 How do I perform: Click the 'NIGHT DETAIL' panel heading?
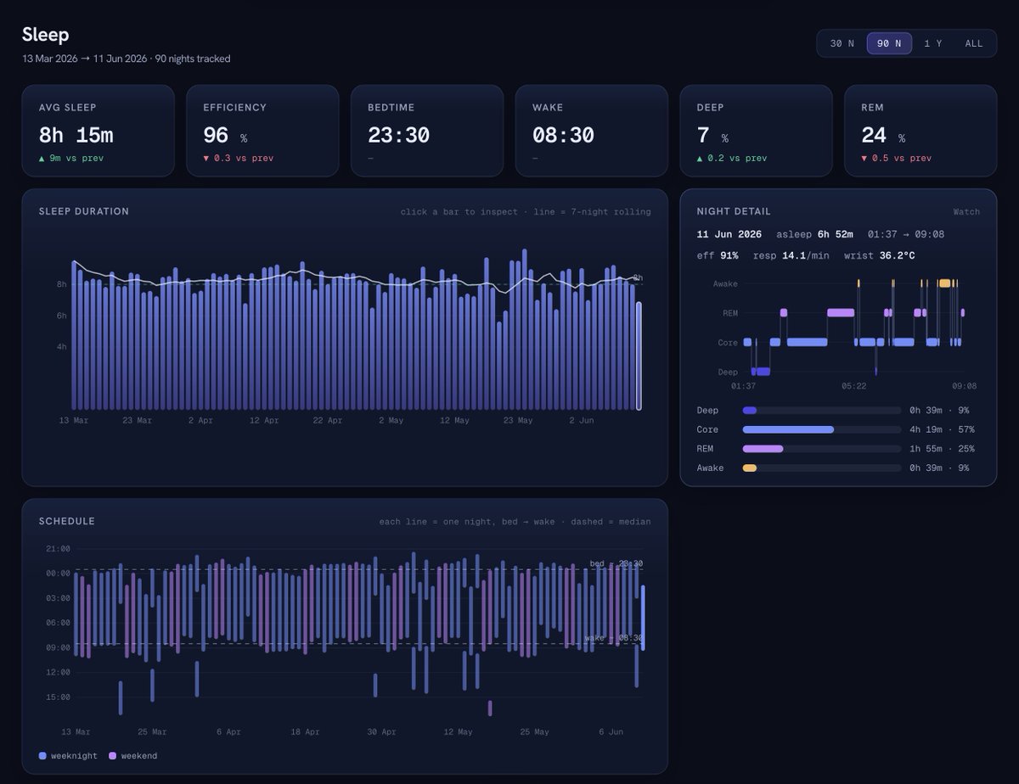tap(734, 211)
